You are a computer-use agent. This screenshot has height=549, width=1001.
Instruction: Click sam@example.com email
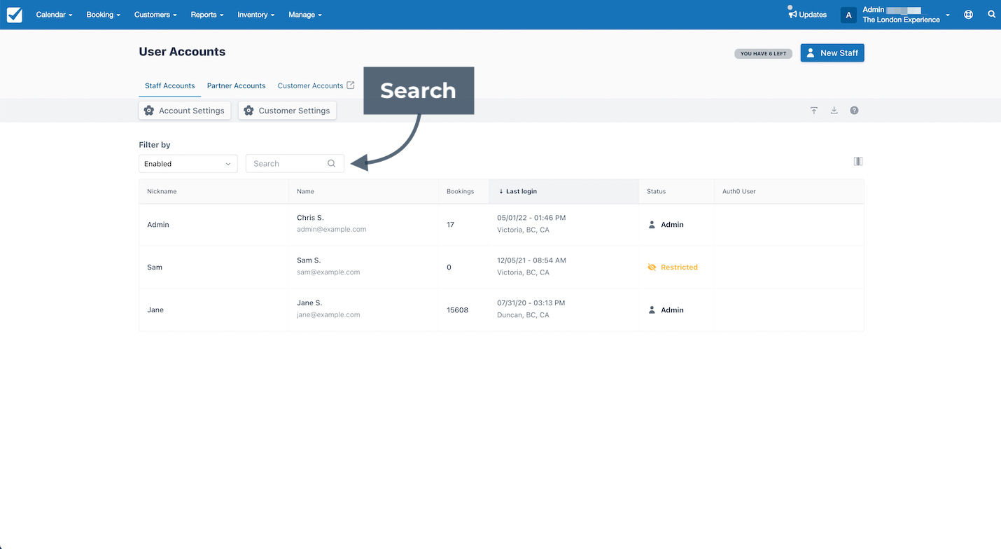click(x=328, y=272)
